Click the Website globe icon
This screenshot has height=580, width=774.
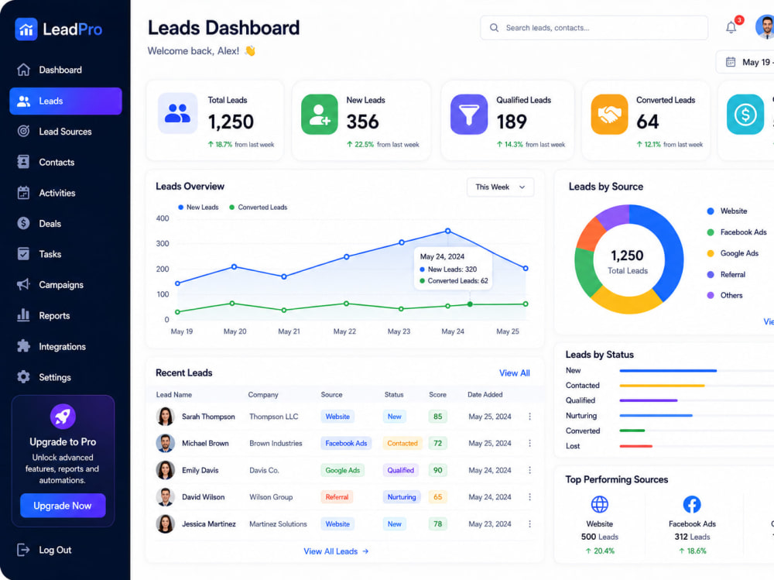(600, 504)
